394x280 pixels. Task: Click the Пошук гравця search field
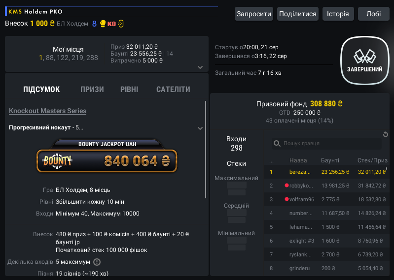[x=326, y=143]
